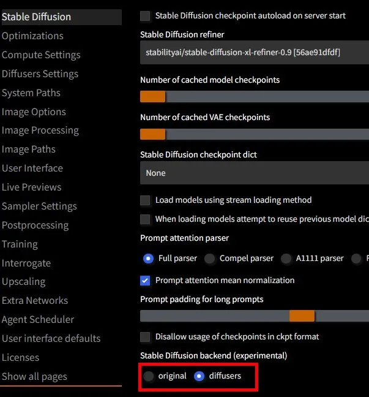Check Disallow usage of checkpoints in ckpt format

point(145,337)
